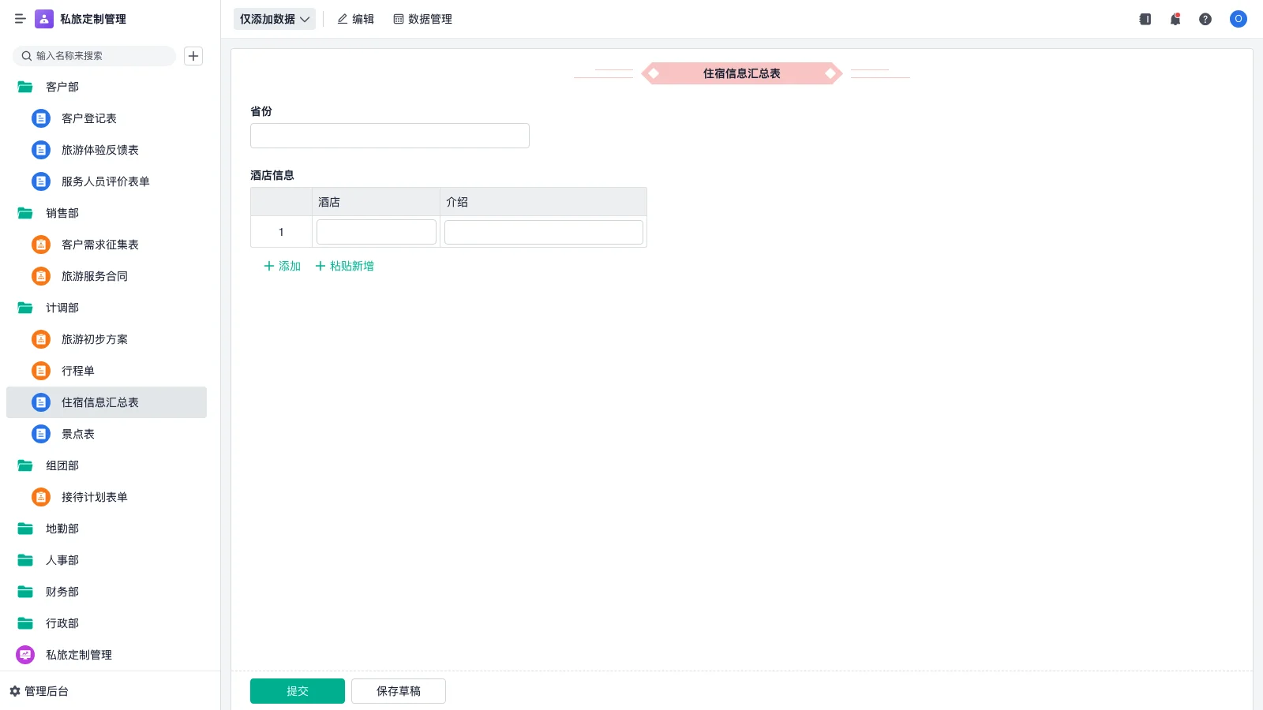Click row number 1 in the table
This screenshot has width=1263, height=710.
281,232
